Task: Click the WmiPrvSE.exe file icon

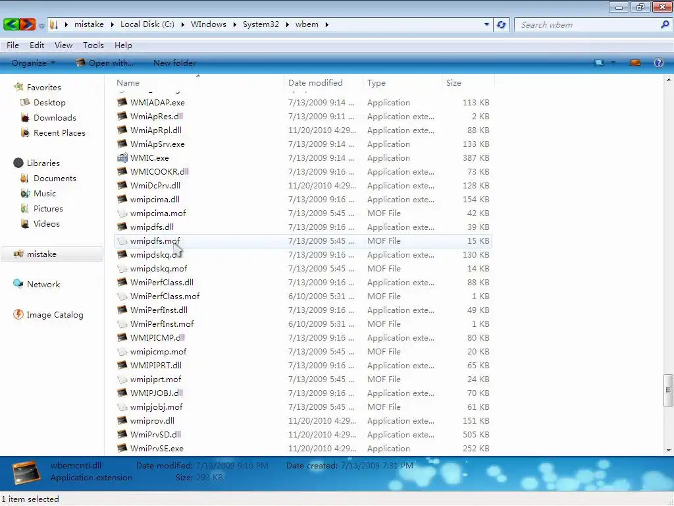Action: pos(122,448)
